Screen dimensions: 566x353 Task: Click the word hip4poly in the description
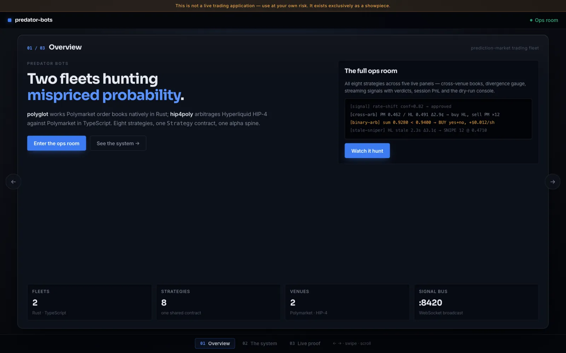point(181,114)
